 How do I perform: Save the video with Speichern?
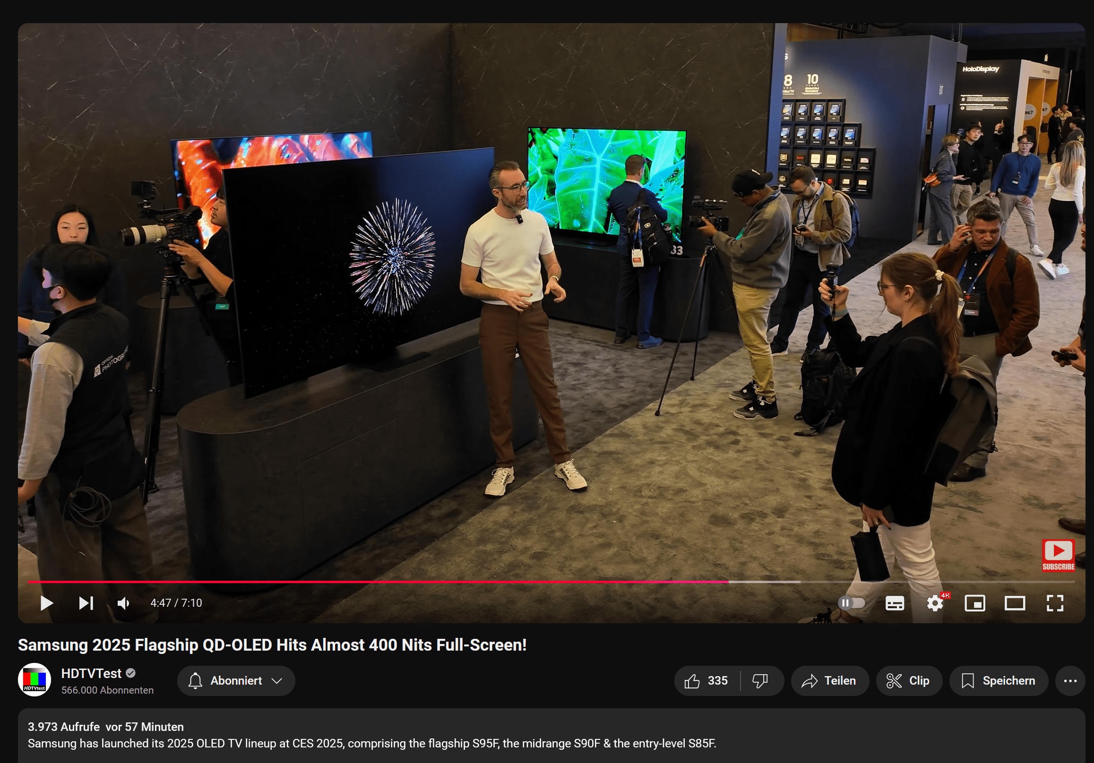[x=999, y=681]
